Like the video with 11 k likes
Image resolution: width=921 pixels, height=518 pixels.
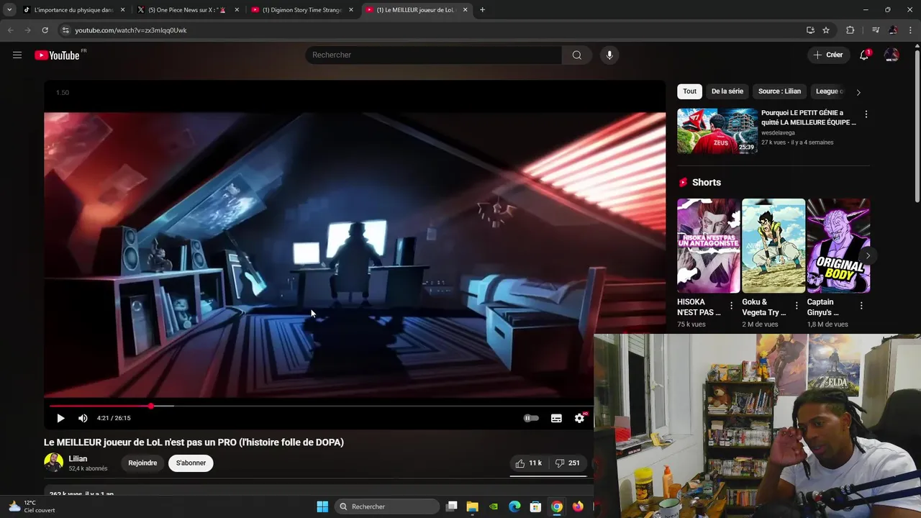[529, 463]
